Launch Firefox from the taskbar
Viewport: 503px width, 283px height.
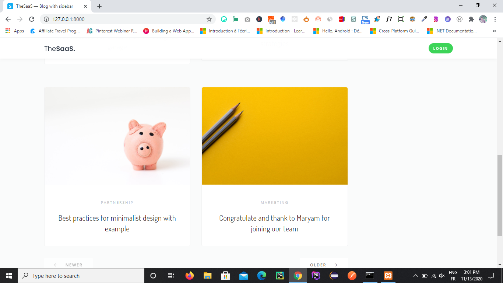pyautogui.click(x=190, y=276)
